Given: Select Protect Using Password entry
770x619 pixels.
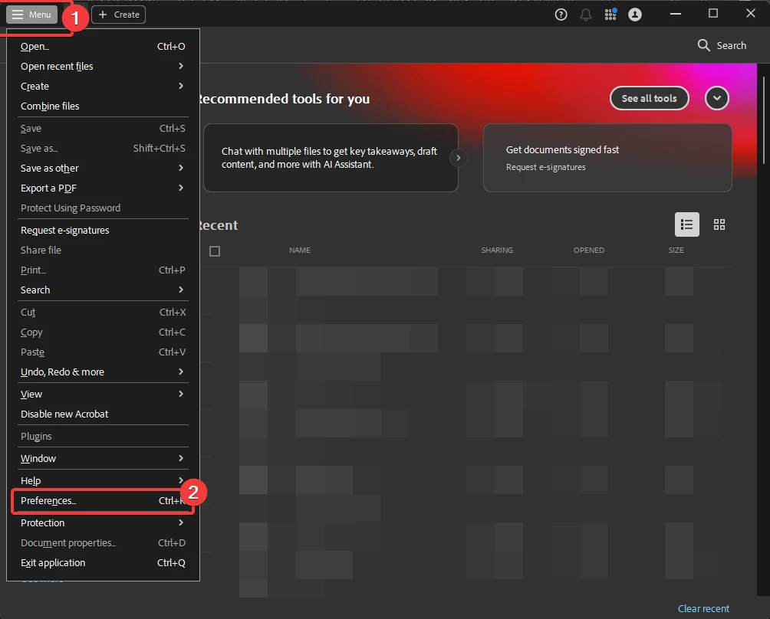Looking at the screenshot, I should coord(103,208).
